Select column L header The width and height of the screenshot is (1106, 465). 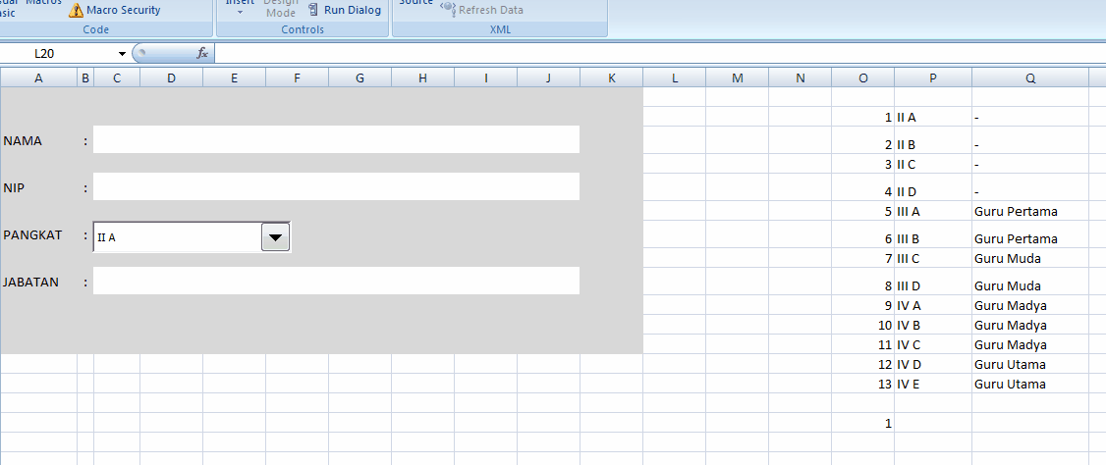[x=675, y=78]
